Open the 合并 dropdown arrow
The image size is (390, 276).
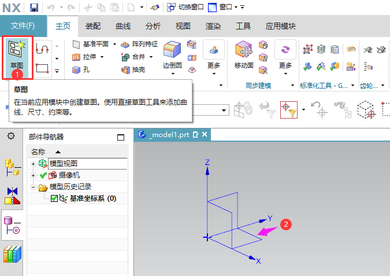(151, 57)
